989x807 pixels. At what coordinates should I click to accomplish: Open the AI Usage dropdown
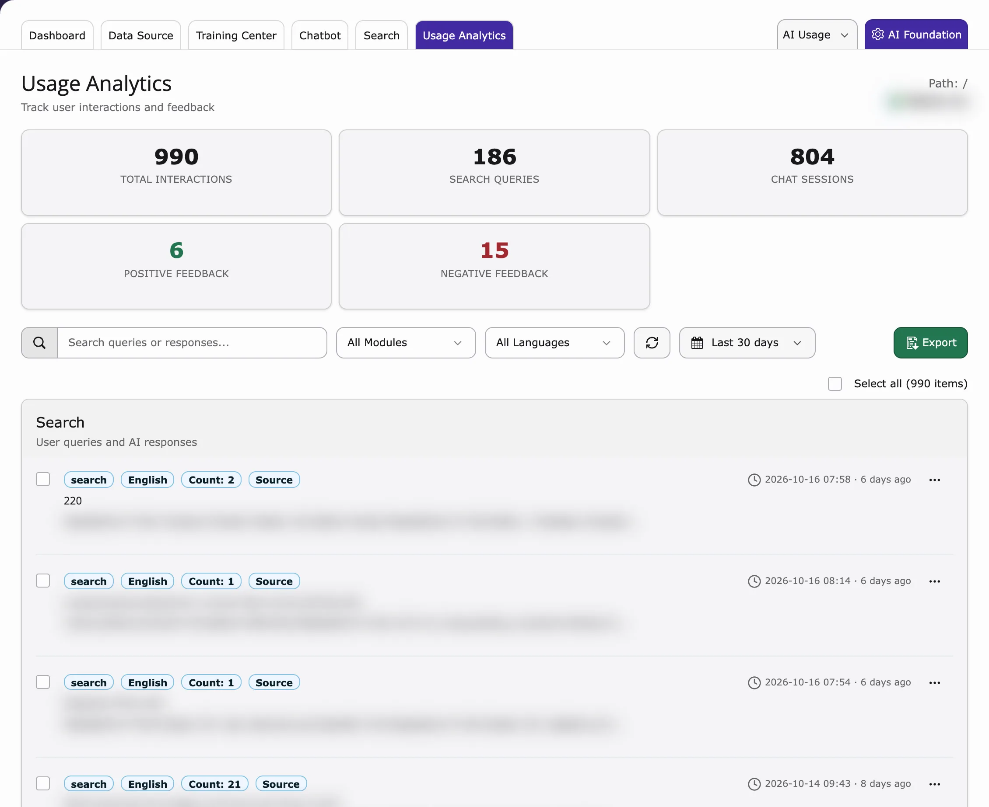tap(817, 35)
